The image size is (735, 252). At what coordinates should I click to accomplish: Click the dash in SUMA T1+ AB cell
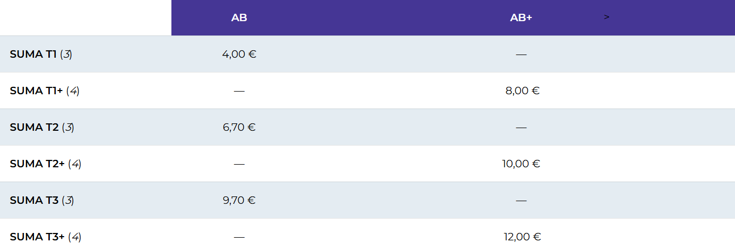[x=239, y=91]
